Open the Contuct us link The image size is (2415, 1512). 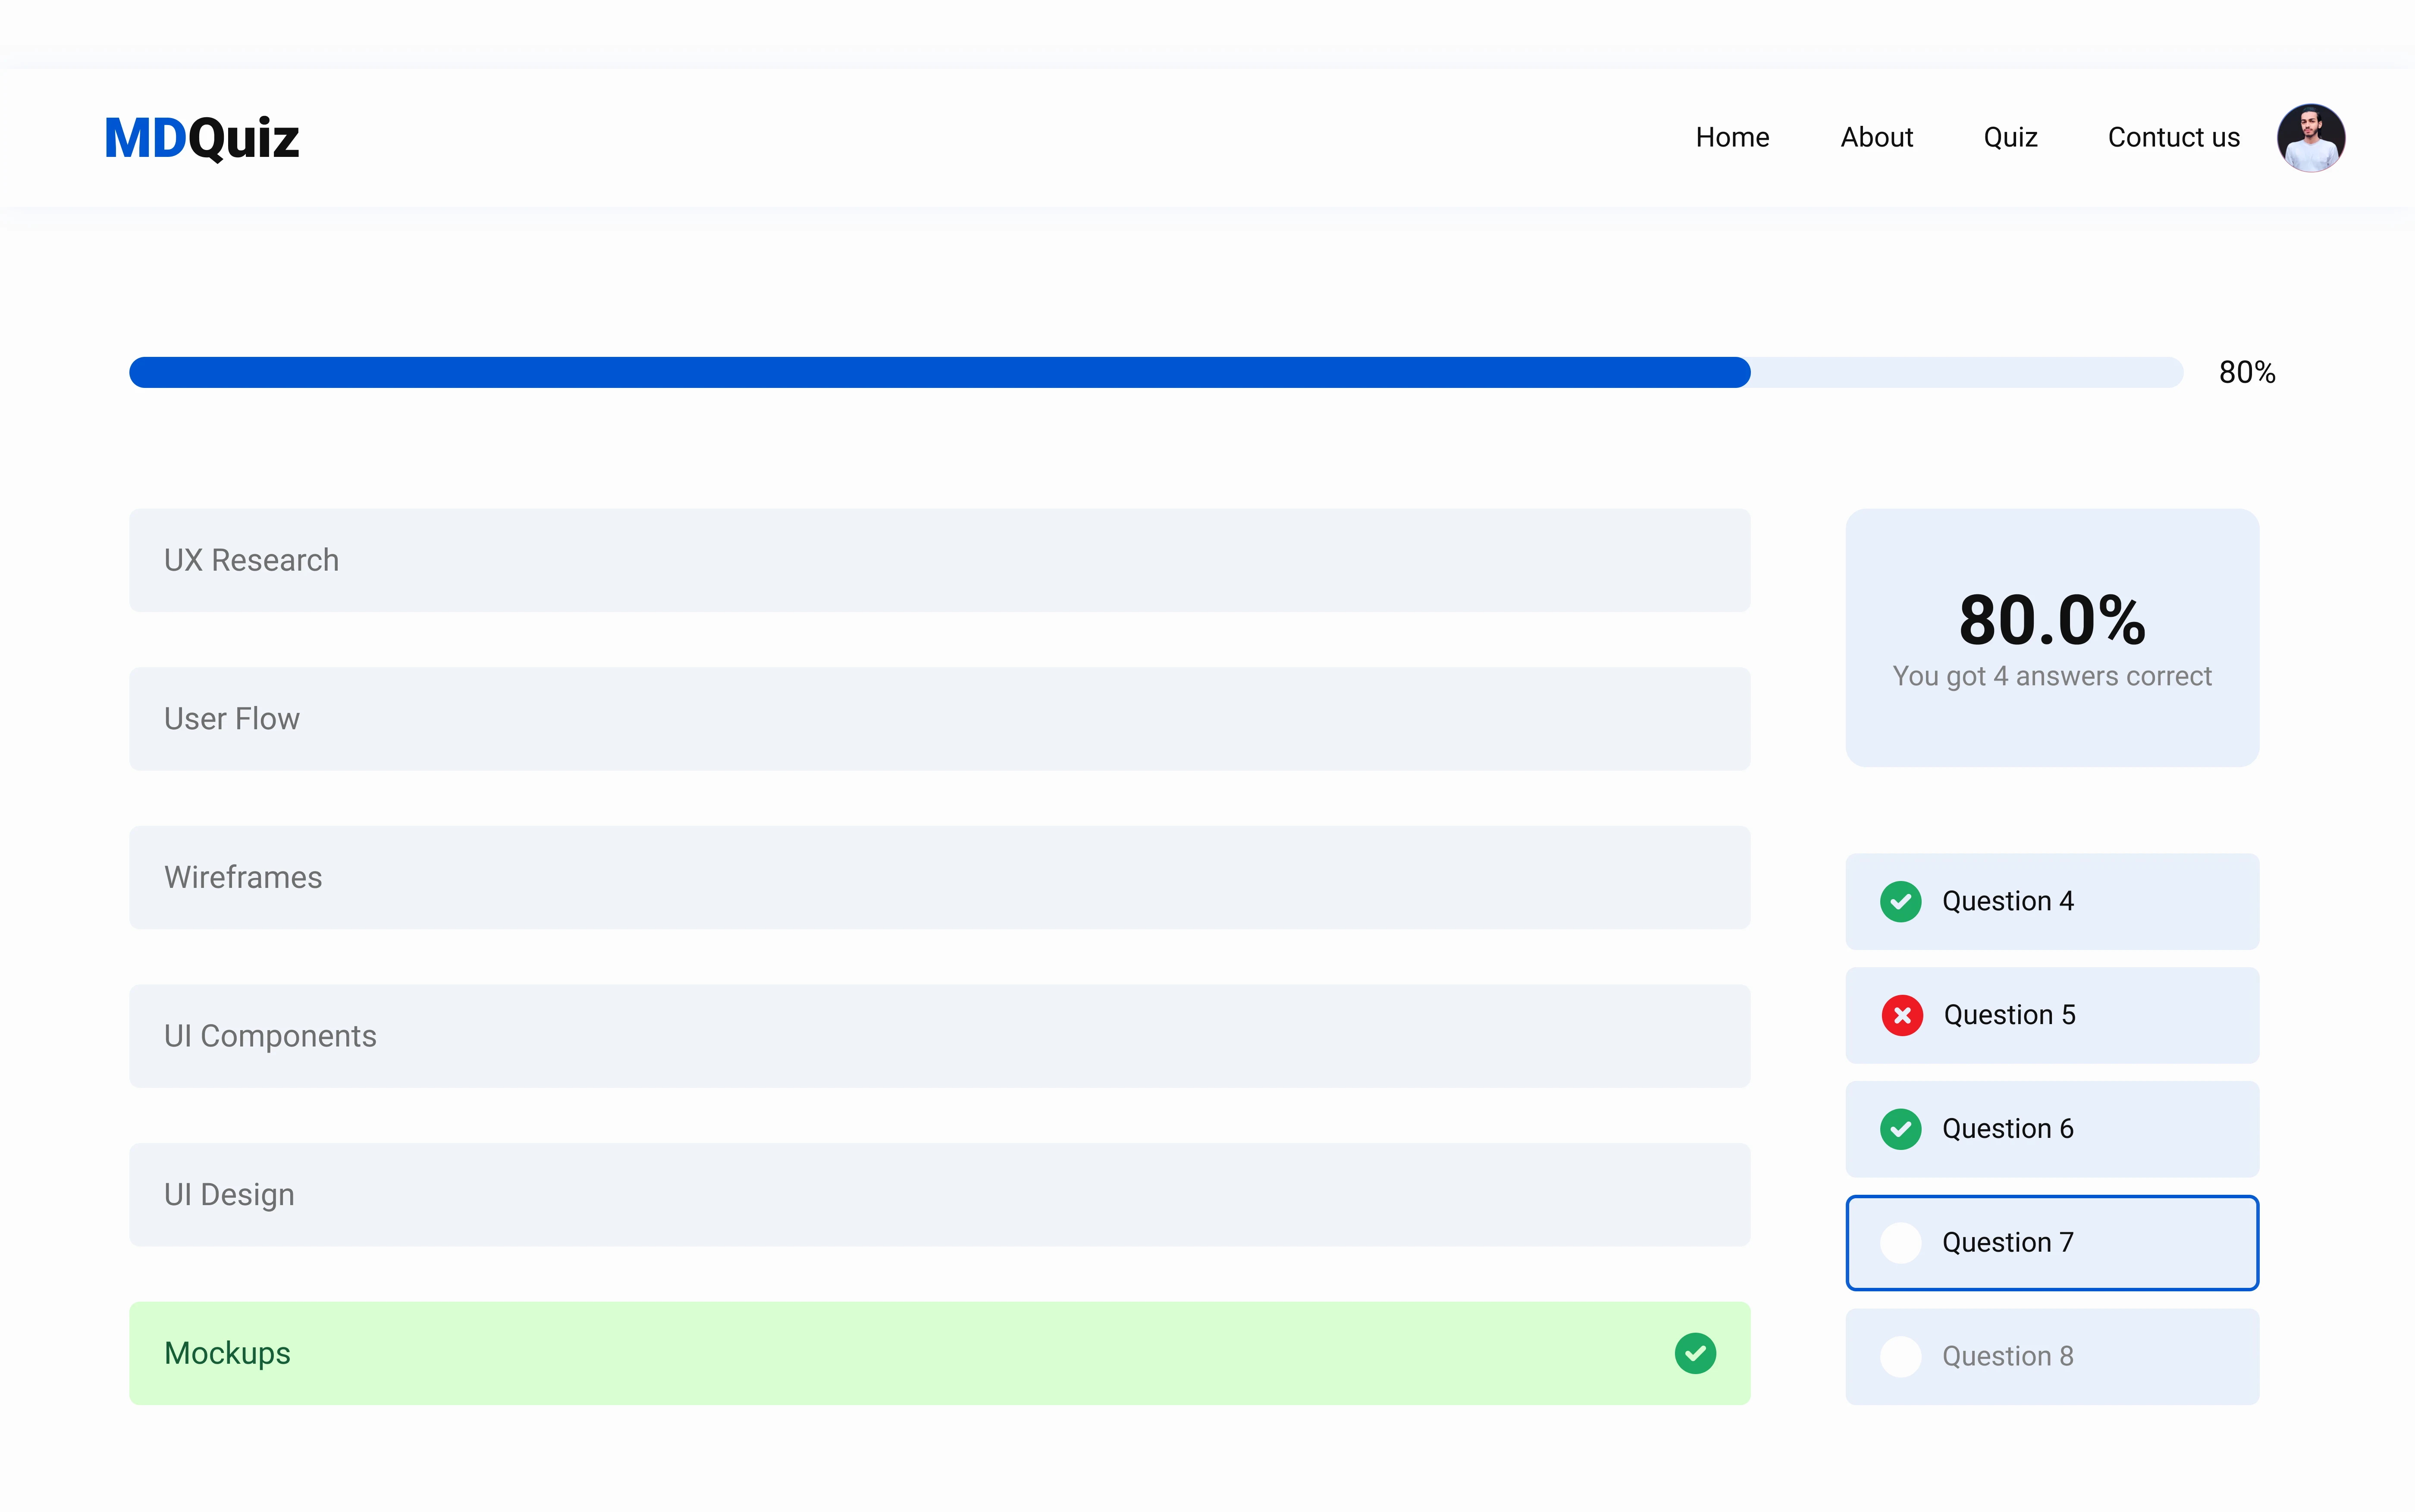click(2173, 138)
